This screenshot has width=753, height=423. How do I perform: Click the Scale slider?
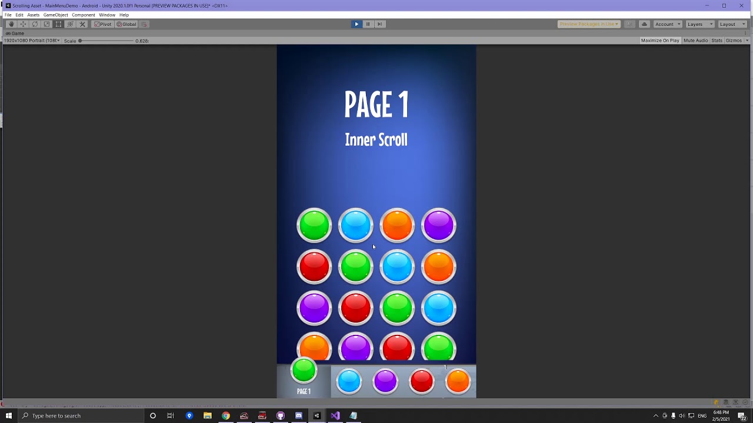click(x=106, y=41)
